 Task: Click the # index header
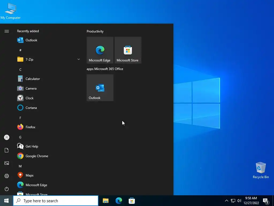tap(20, 50)
